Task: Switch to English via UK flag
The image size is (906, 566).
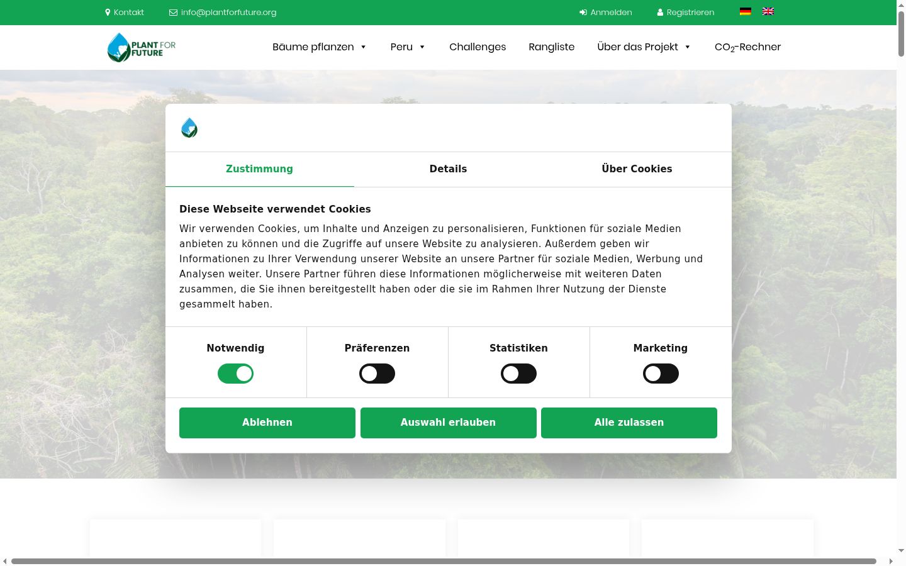Action: pyautogui.click(x=768, y=11)
